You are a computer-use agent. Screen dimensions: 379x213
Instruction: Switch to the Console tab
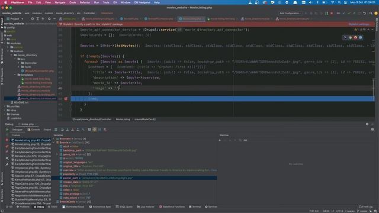[34, 130]
